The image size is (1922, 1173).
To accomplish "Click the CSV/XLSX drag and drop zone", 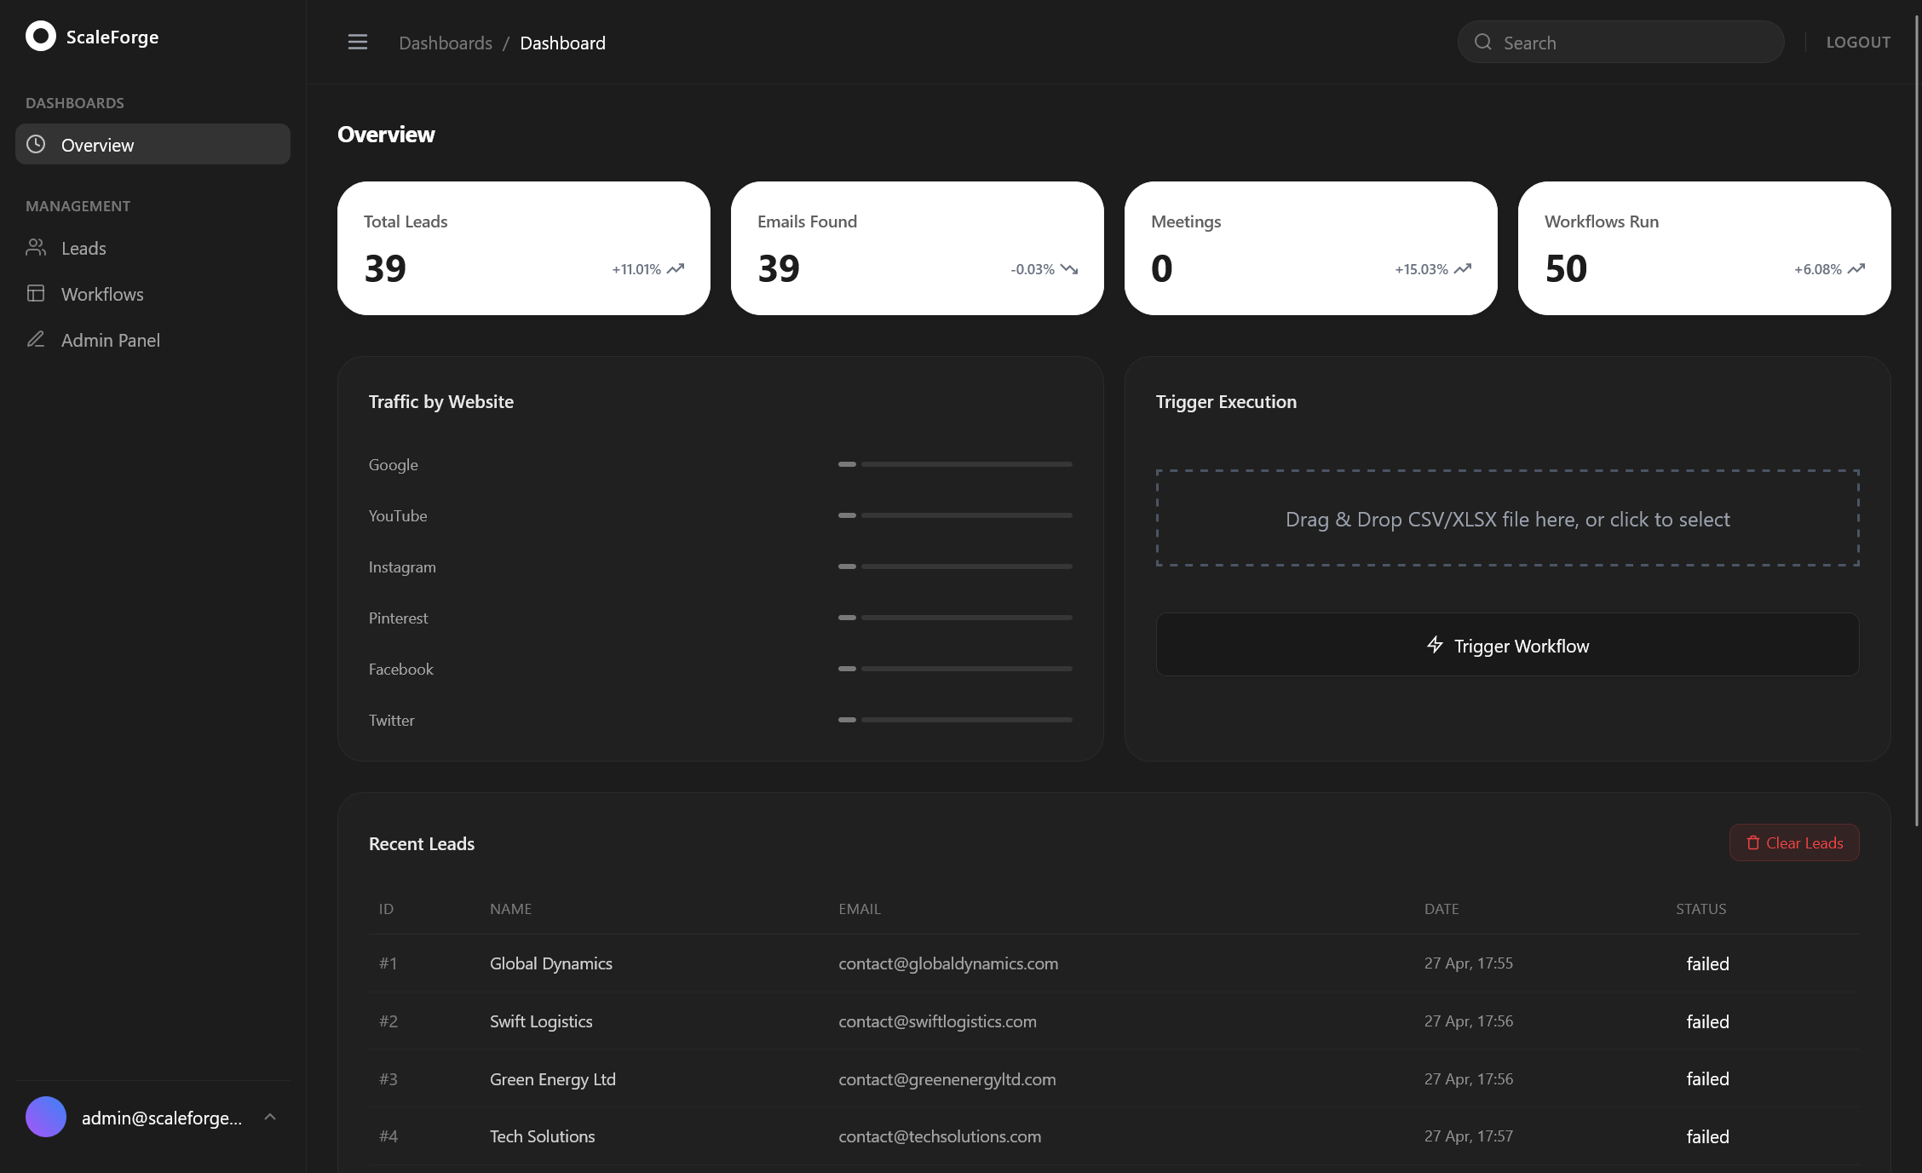I will [1507, 518].
